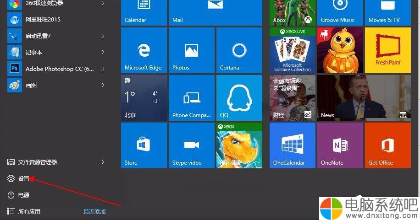Launch the QQ tile
Viewport: 420px width, 220px height.
click(239, 98)
